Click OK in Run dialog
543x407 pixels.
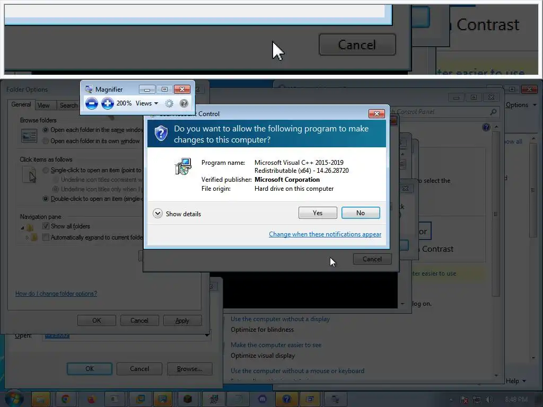pyautogui.click(x=89, y=369)
